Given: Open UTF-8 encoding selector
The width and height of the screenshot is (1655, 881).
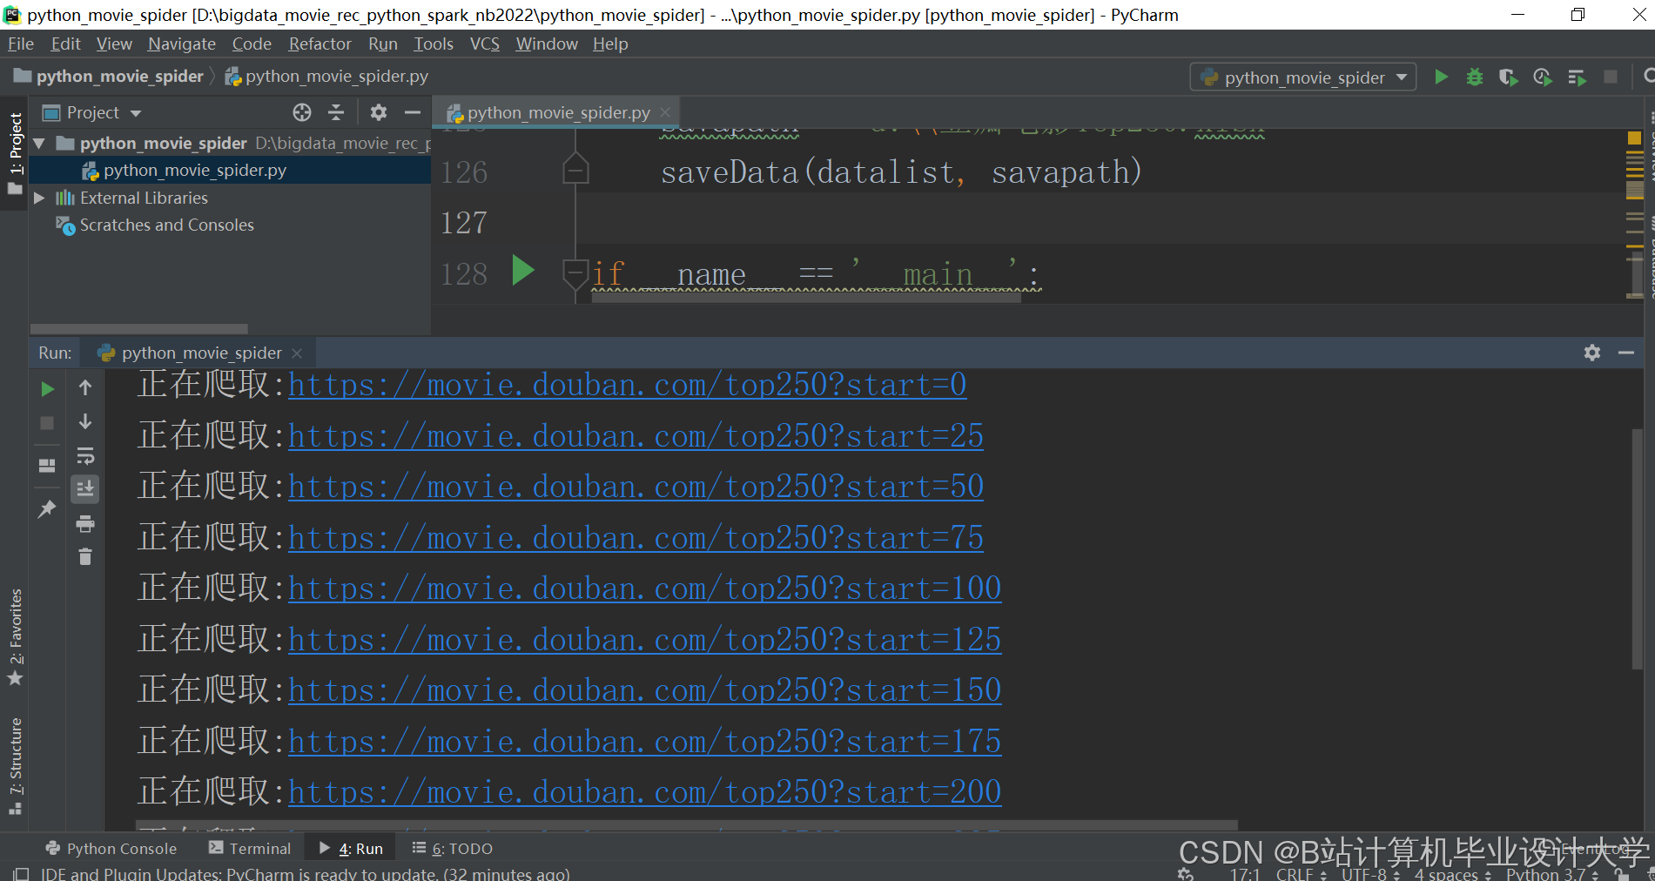Looking at the screenshot, I should click(1370, 874).
